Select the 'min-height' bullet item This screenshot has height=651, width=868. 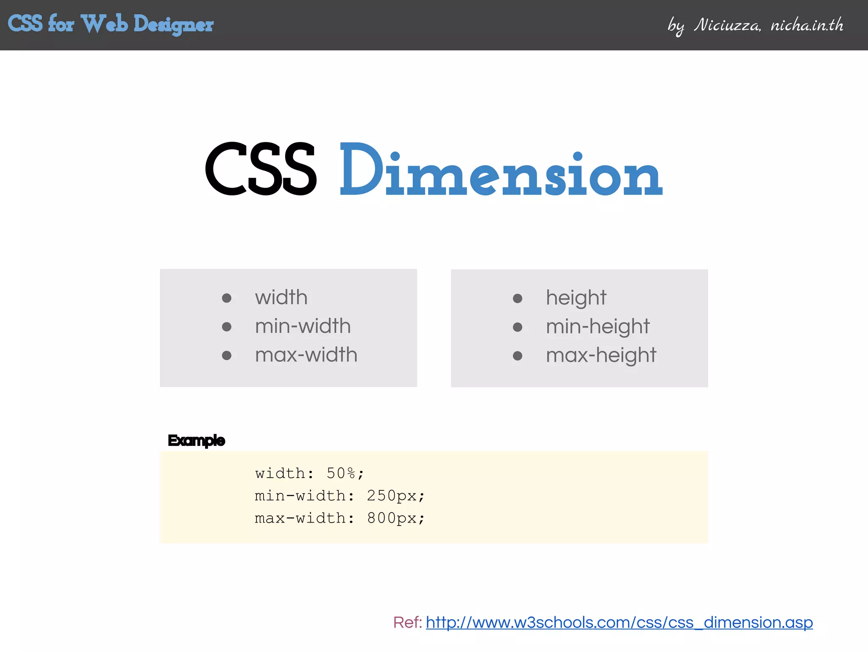click(x=598, y=327)
